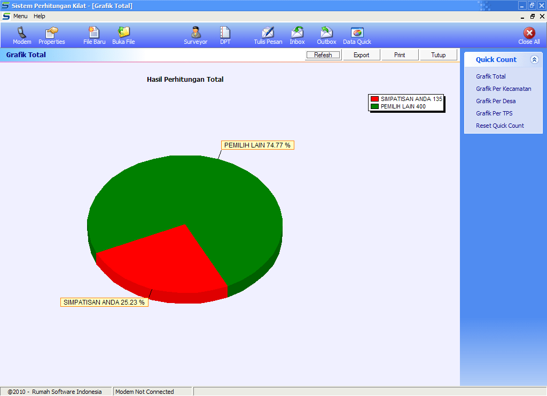Select Grafik Per Kecamatan link

tap(503, 89)
